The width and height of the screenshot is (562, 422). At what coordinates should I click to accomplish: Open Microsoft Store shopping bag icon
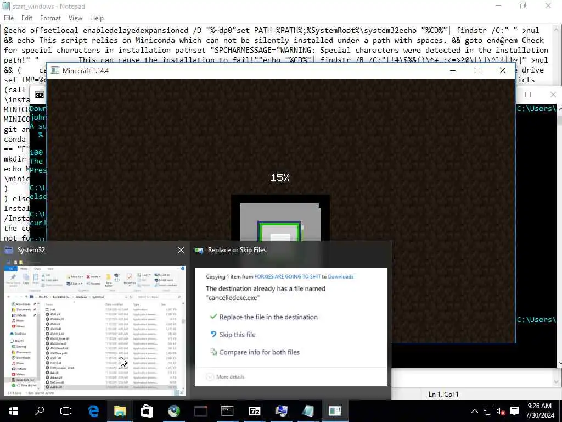pos(147,411)
